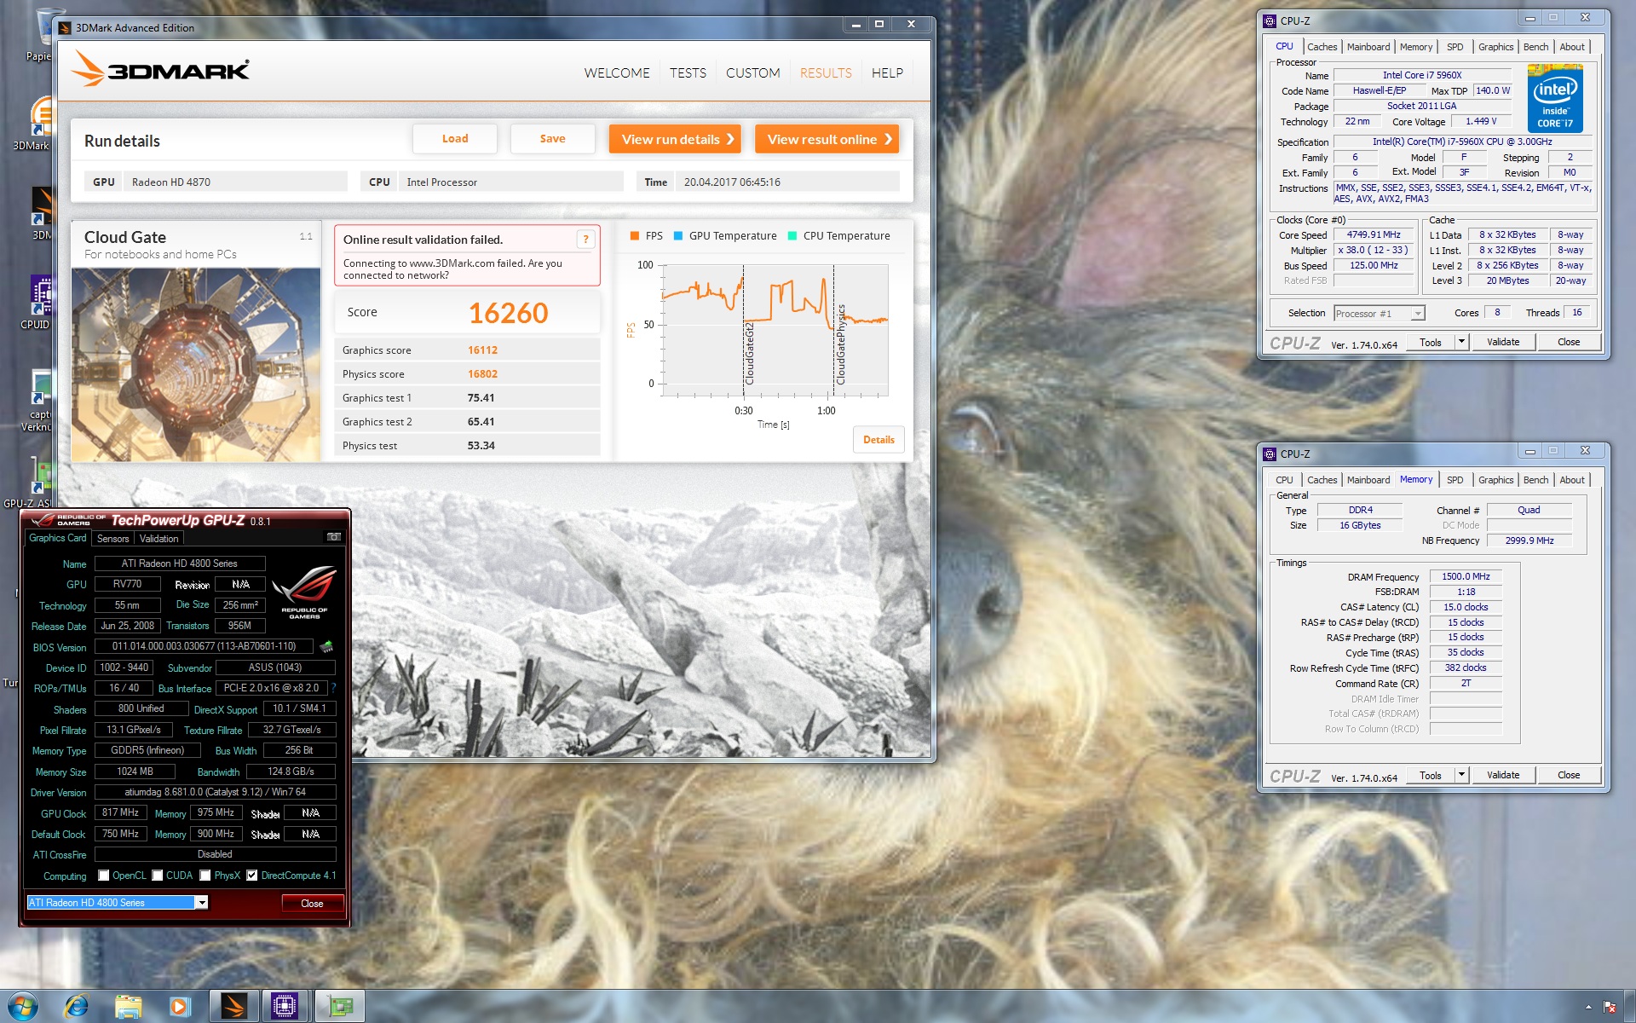Click the DRAM Frequency 1500.0 MHz value
The image size is (1636, 1023).
click(x=1466, y=576)
